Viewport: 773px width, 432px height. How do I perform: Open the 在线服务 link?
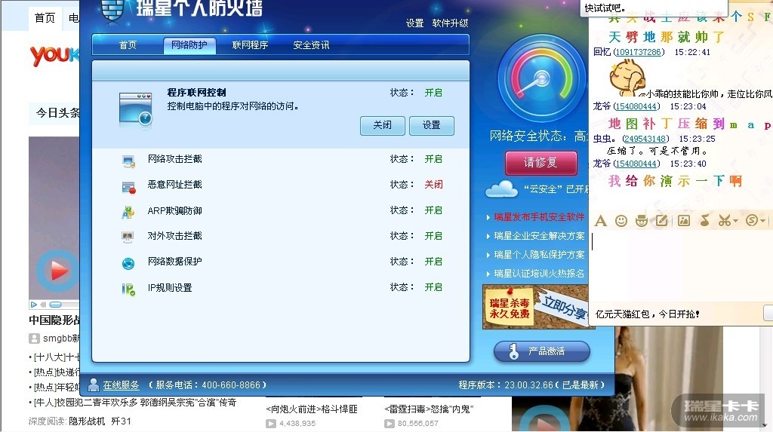(121, 385)
